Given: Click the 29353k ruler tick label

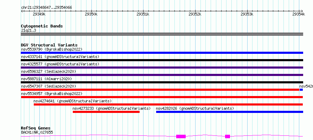Looking at the screenshot, I should pyautogui.click(x=247, y=14).
